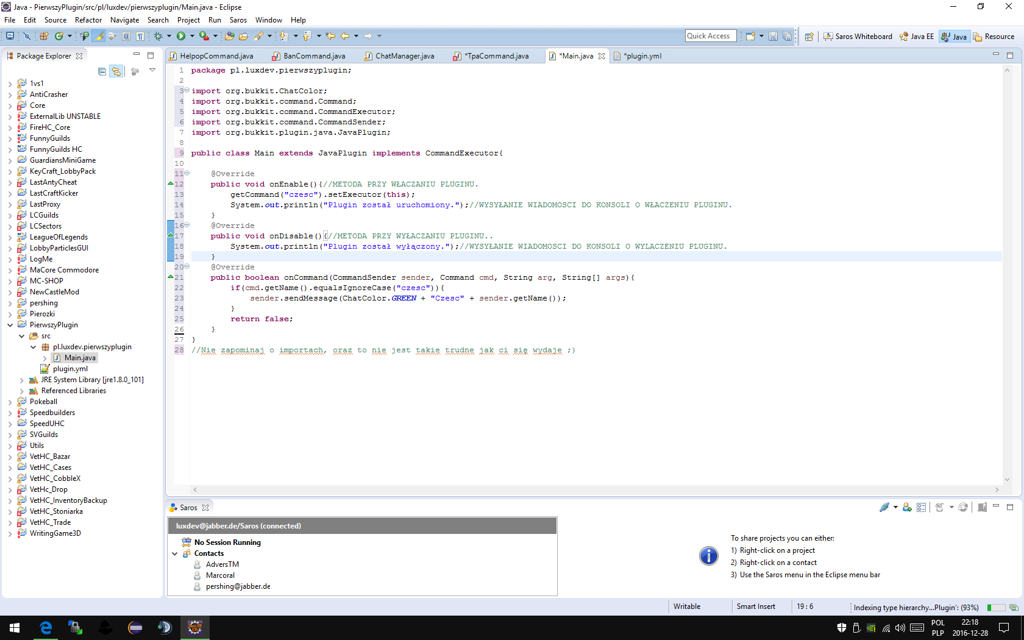
Task: Click the indexing progress bar in status bar
Action: 996,607
